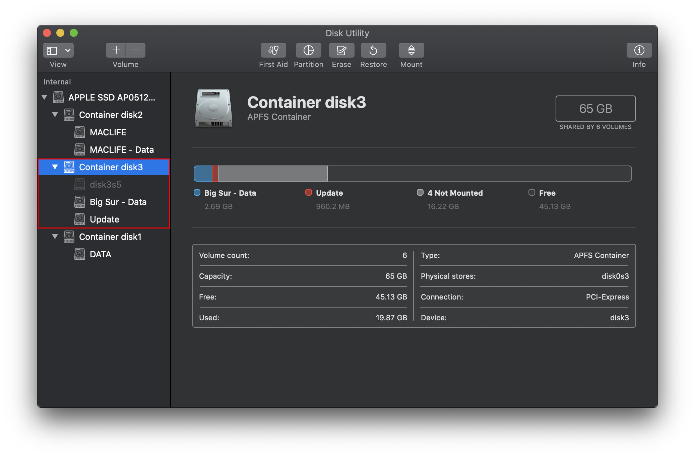The image size is (695, 457).
Task: Collapse Container disk2 disclosure triangle
Action: [55, 115]
